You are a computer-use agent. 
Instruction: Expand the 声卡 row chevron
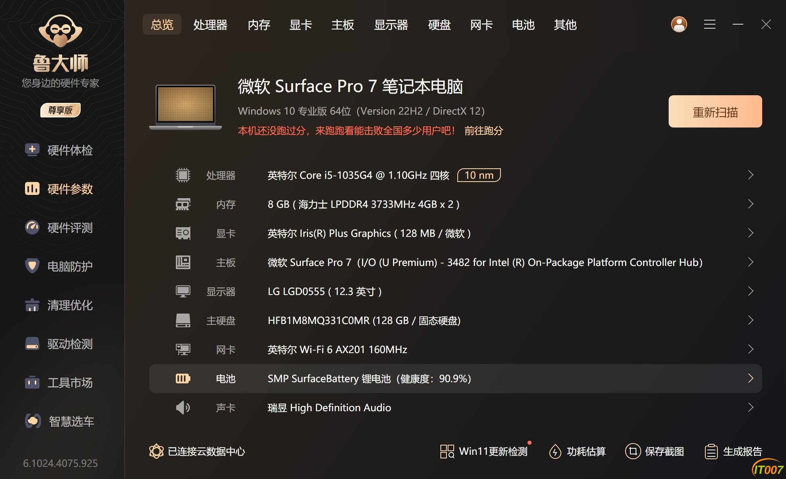pyautogui.click(x=751, y=407)
